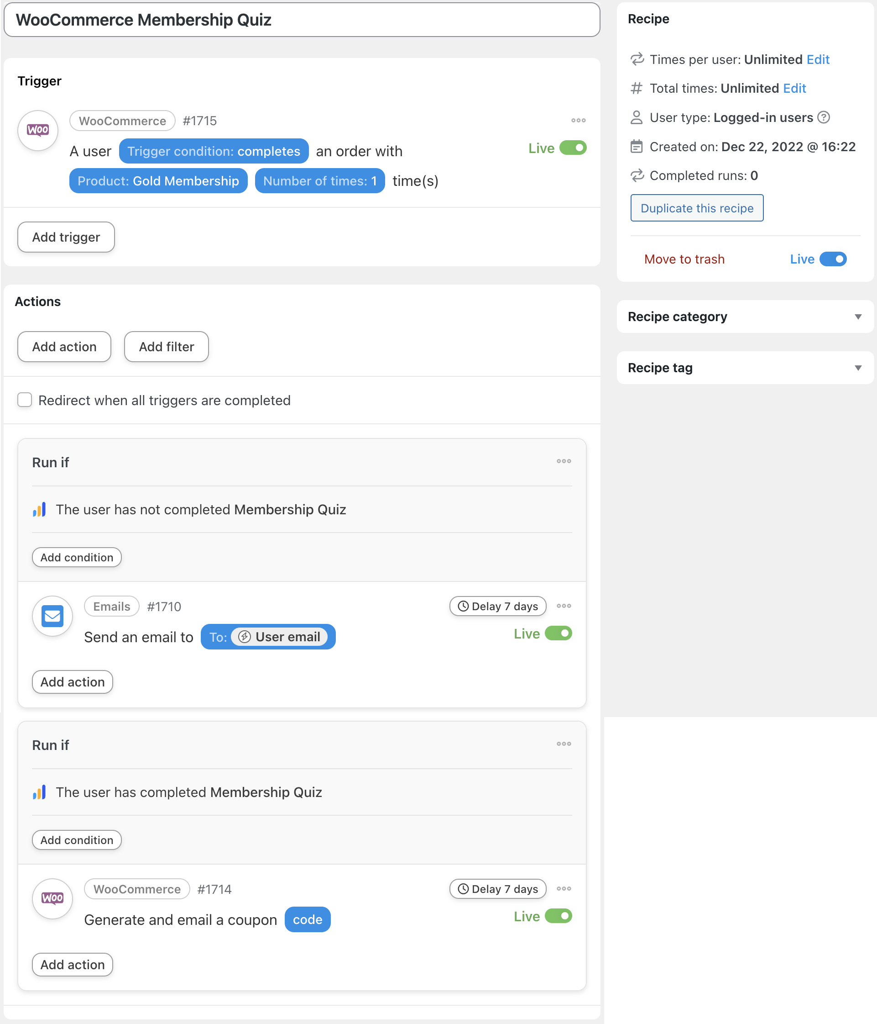Click the WooCommerce logo icon in the trigger

(x=38, y=130)
